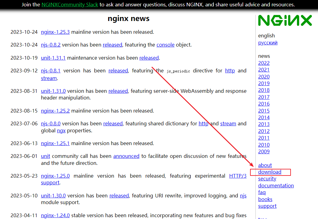Open the nginx-1.25.1 link
This screenshot has height=219, width=318.
pos(55,144)
